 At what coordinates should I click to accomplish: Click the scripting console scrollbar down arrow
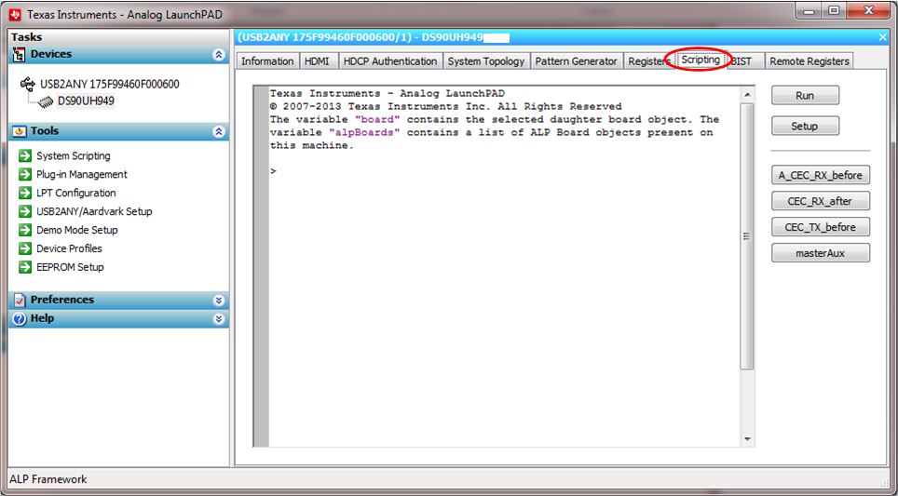point(747,439)
